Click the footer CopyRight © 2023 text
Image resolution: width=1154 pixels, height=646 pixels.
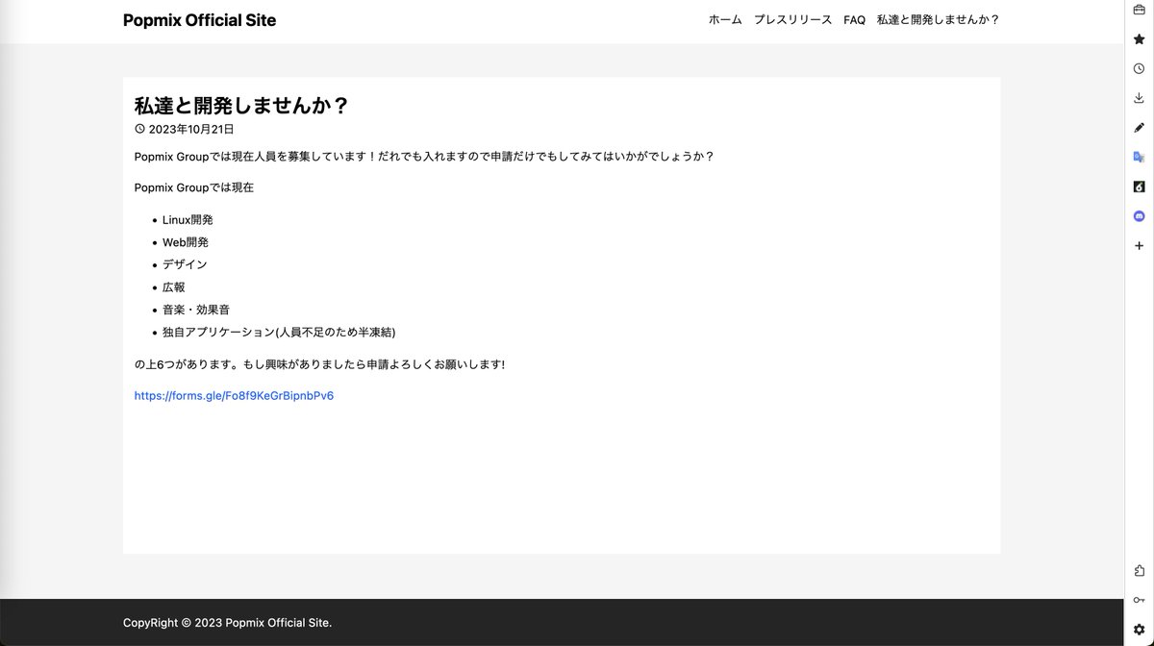coord(227,623)
